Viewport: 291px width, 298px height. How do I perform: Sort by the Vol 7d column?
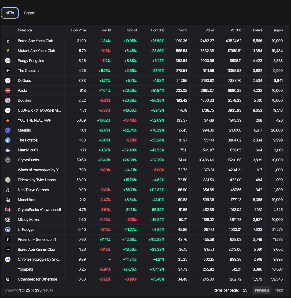pyautogui.click(x=210, y=30)
